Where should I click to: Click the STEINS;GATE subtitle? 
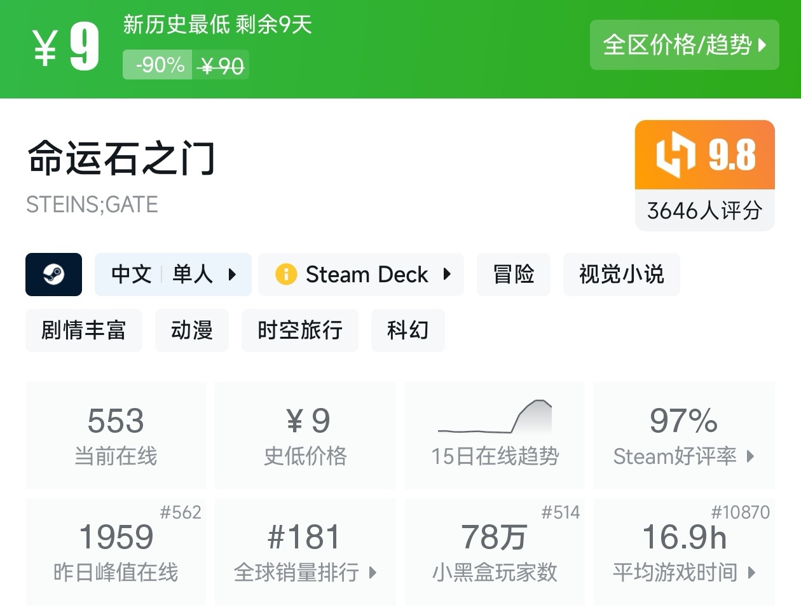pyautogui.click(x=92, y=205)
